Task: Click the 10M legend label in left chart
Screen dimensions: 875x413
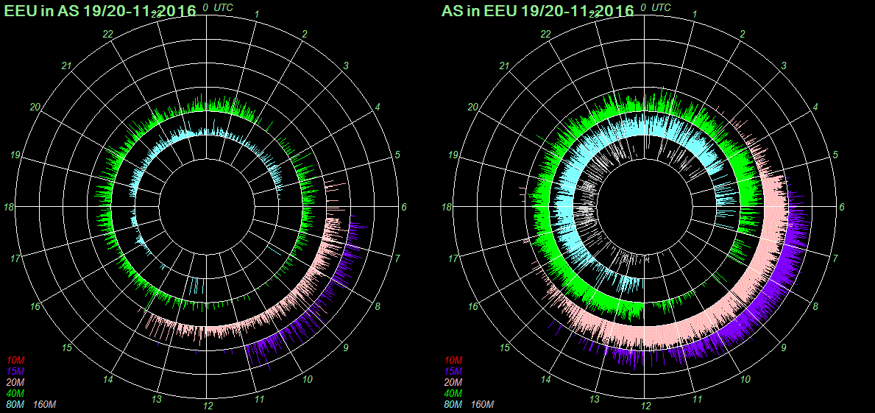Action: coord(15,360)
